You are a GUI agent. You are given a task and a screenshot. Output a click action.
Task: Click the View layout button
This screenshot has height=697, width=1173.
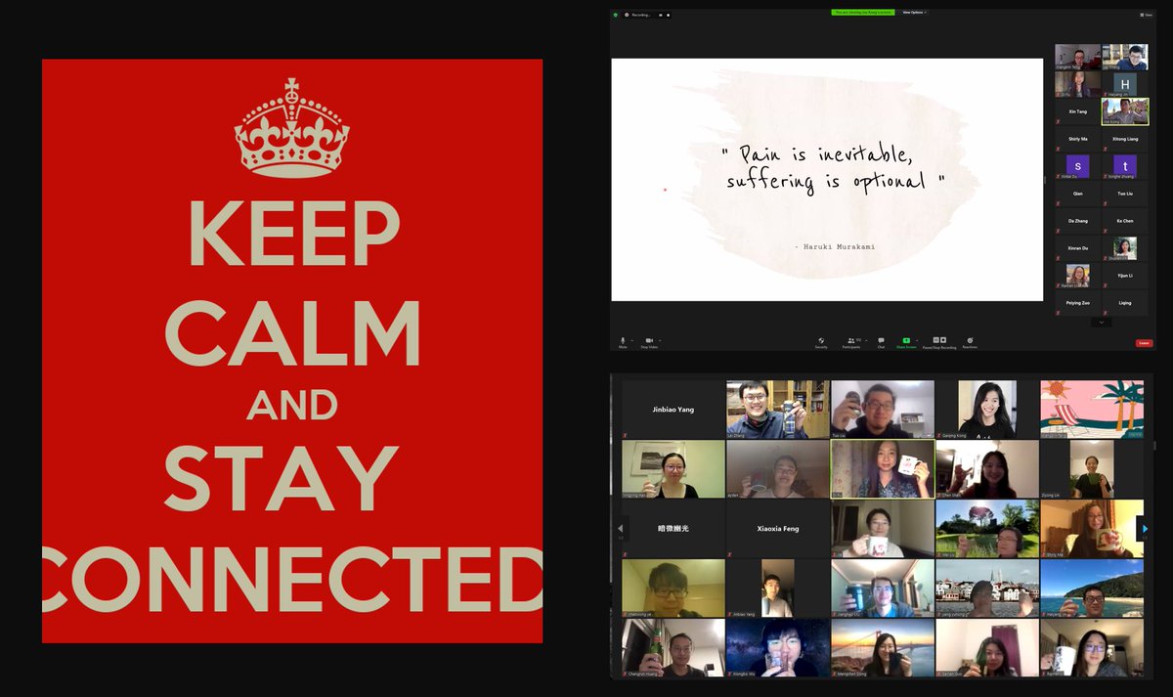click(x=1146, y=15)
